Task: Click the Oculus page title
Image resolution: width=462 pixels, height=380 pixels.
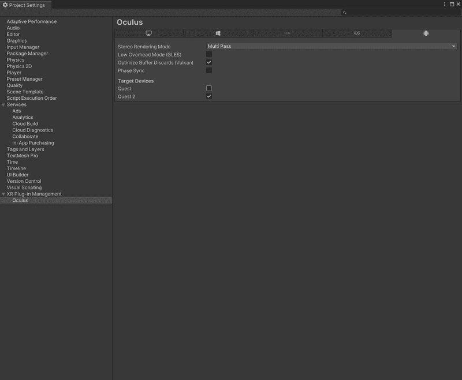Action: (129, 22)
